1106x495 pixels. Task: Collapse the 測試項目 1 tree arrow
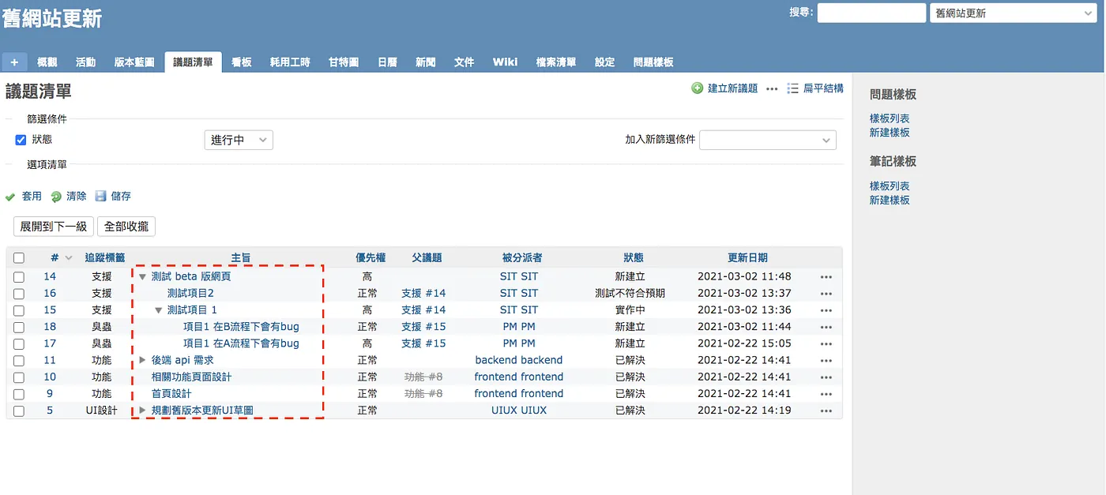click(x=159, y=310)
